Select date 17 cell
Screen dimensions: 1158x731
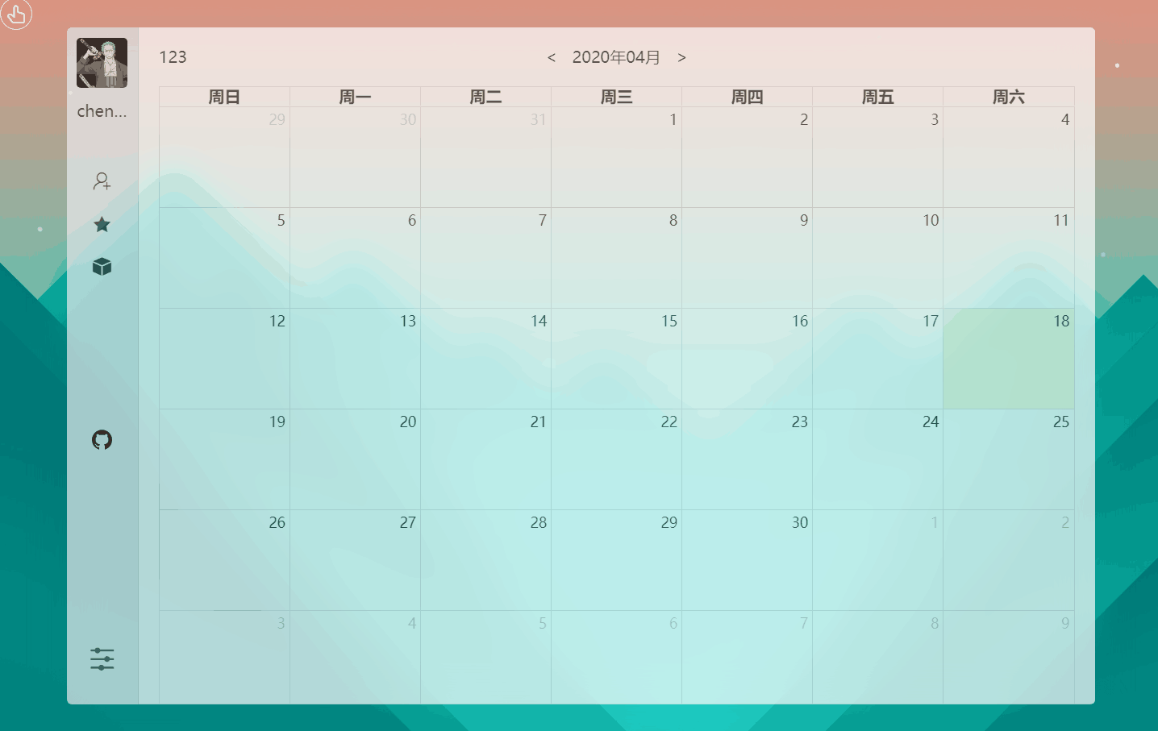pyautogui.click(x=877, y=359)
